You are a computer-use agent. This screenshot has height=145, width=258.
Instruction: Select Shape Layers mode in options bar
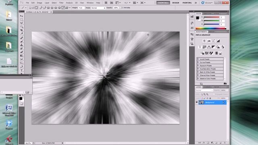coord(30,8)
